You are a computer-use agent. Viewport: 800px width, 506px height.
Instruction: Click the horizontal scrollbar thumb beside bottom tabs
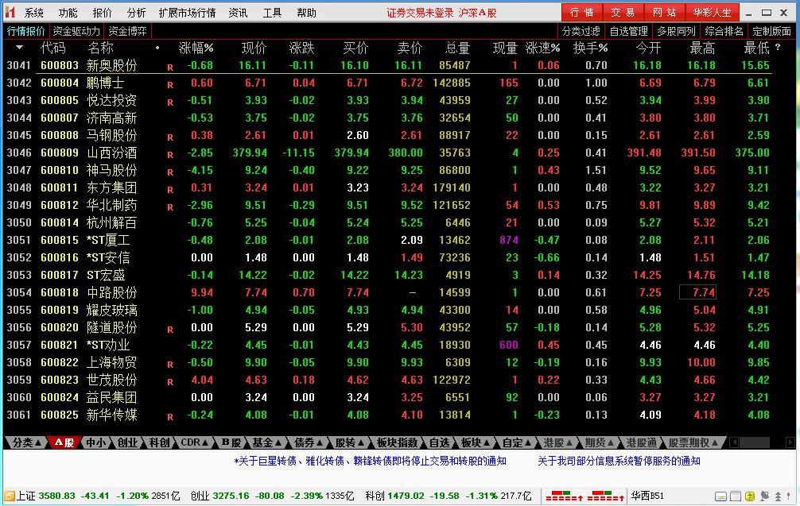click(x=753, y=442)
